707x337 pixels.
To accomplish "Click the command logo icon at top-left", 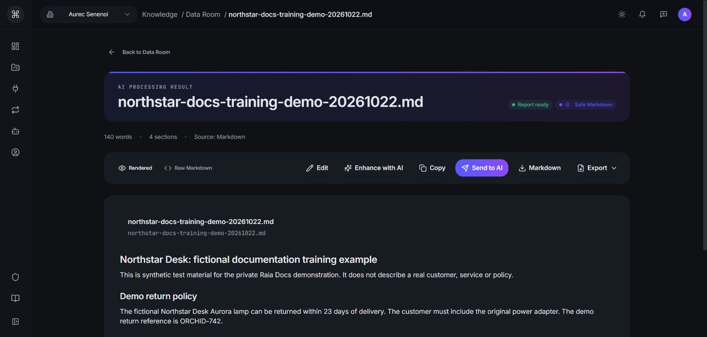I will pos(15,15).
